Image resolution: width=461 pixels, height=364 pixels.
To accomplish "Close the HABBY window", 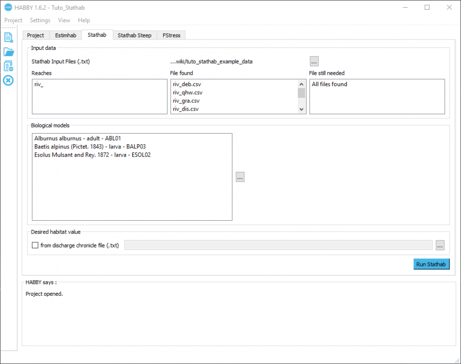I will (449, 7).
